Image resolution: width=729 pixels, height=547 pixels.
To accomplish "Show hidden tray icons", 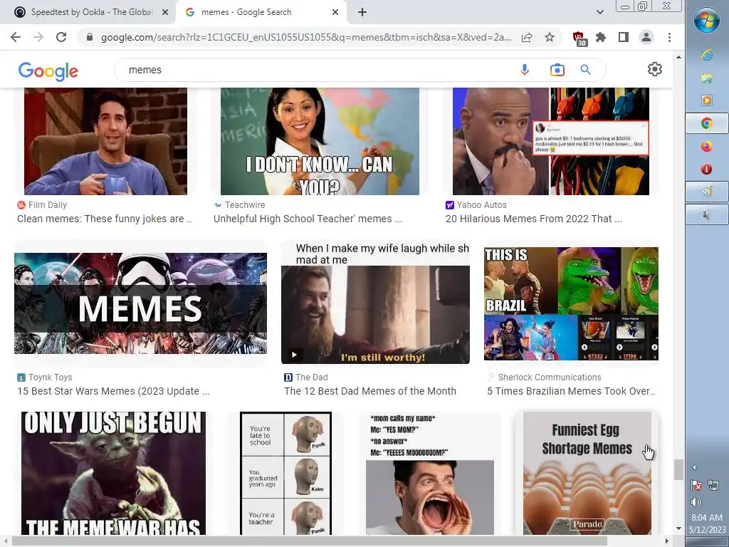I will point(694,467).
